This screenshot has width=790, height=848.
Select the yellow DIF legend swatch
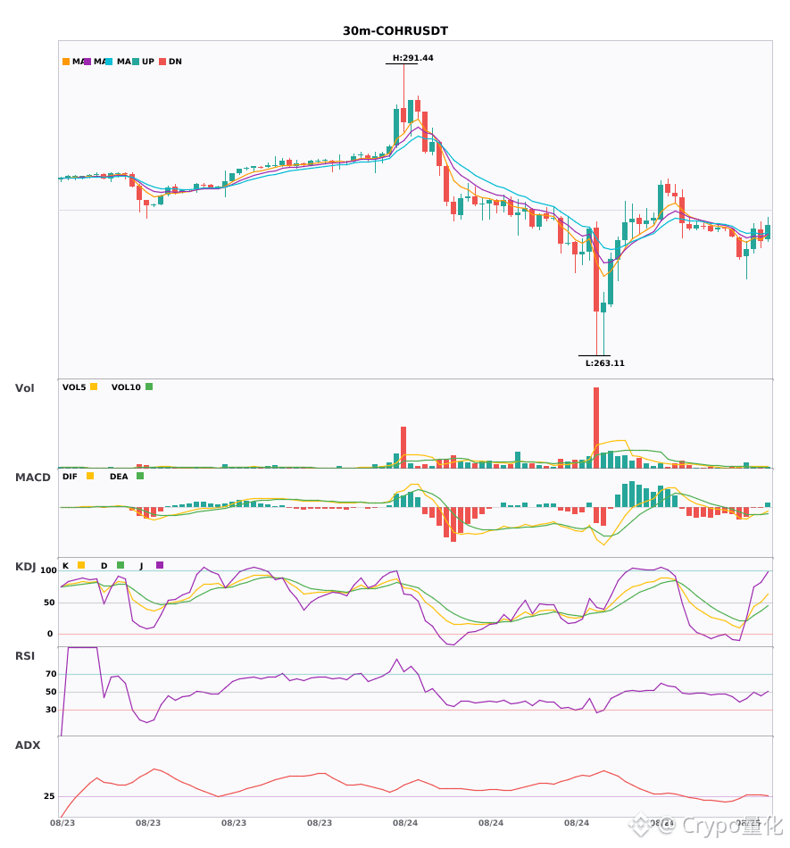(x=90, y=476)
